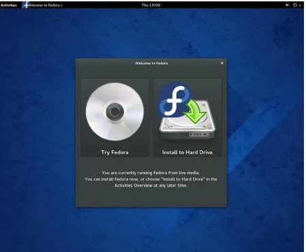The image size is (306, 252).
Task: Click text "You are currently running Fedora from live media."
Action: (x=151, y=173)
